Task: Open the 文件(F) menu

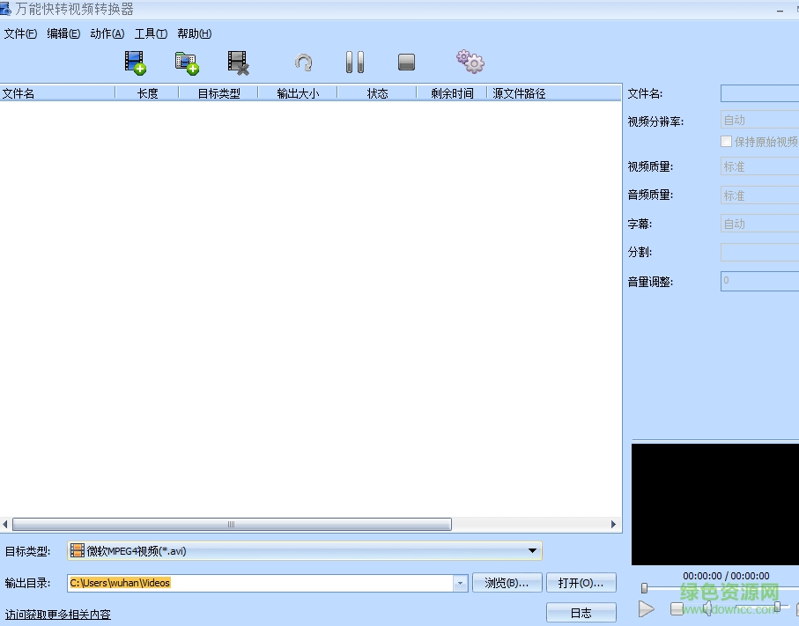Action: pos(19,33)
